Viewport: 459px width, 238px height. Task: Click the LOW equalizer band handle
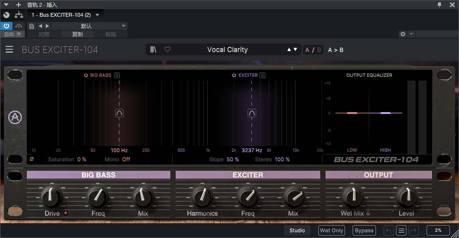(352, 113)
